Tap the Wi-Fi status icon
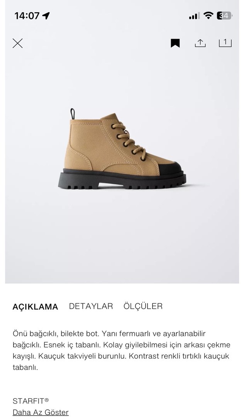Image resolution: width=244 pixels, height=419 pixels. [208, 15]
